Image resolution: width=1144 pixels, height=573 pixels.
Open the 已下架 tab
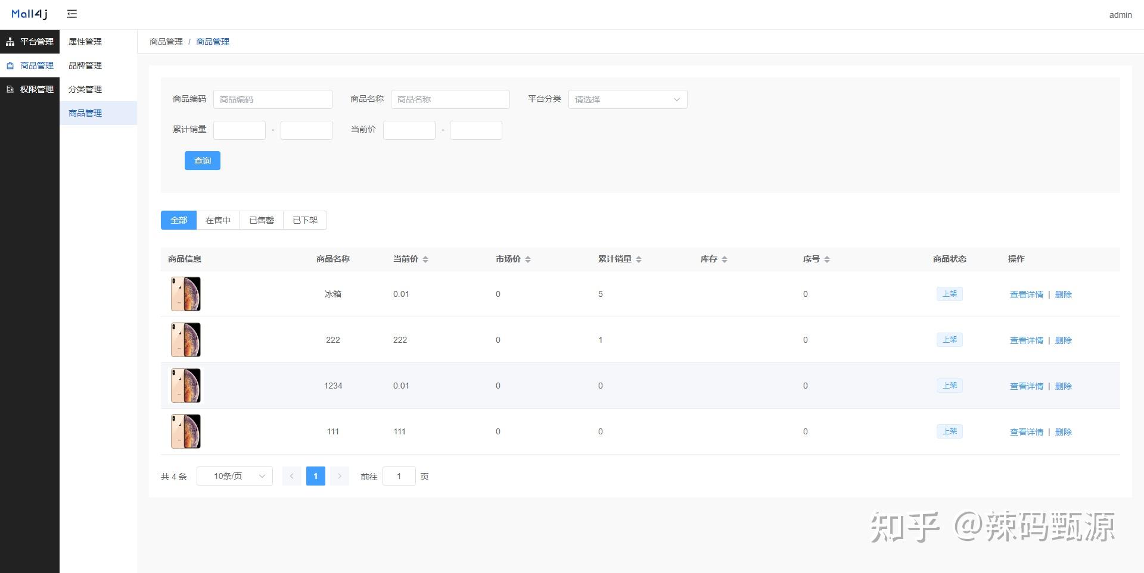(304, 220)
